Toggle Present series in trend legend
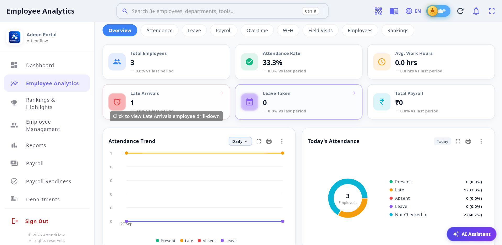The width and height of the screenshot is (502, 245). point(166,241)
